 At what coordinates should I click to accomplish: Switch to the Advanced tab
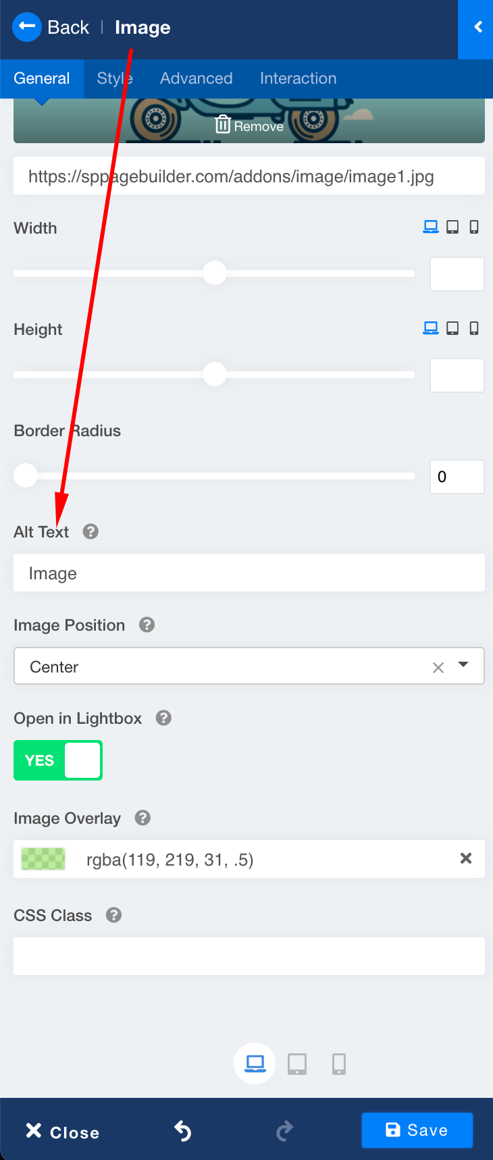click(196, 78)
